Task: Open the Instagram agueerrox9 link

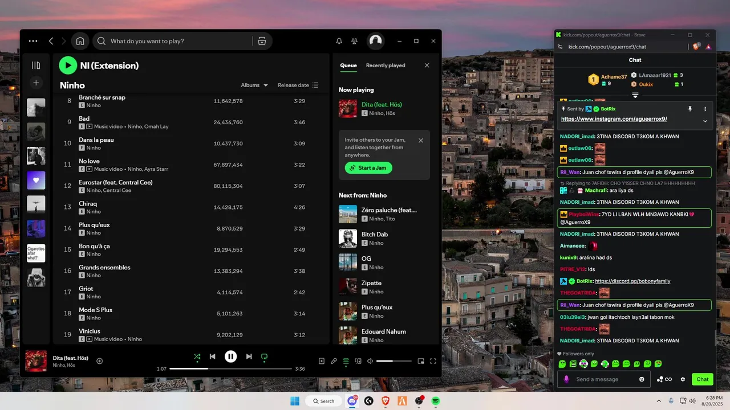Action: 614,119
